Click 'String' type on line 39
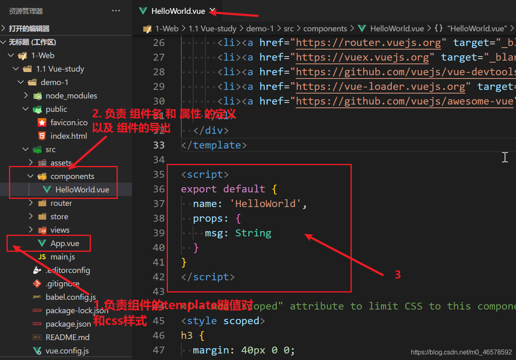This screenshot has width=516, height=360. coord(253,233)
